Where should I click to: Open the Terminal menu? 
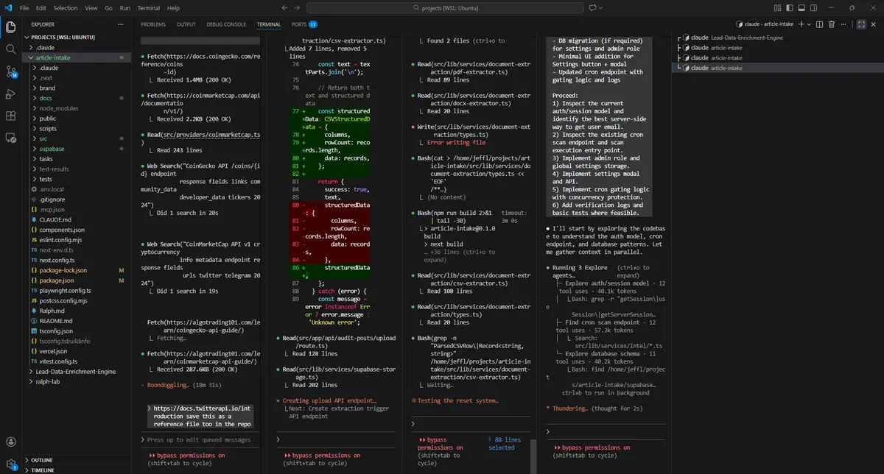149,7
